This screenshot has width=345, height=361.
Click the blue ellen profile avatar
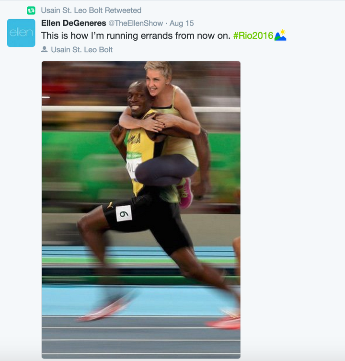click(21, 33)
